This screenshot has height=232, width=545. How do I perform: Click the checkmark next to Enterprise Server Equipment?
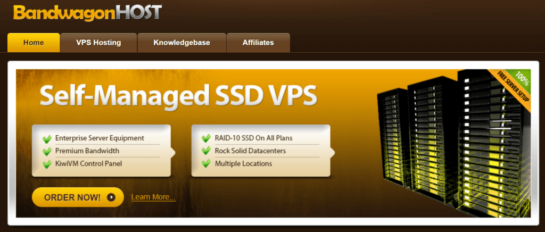pos(47,139)
